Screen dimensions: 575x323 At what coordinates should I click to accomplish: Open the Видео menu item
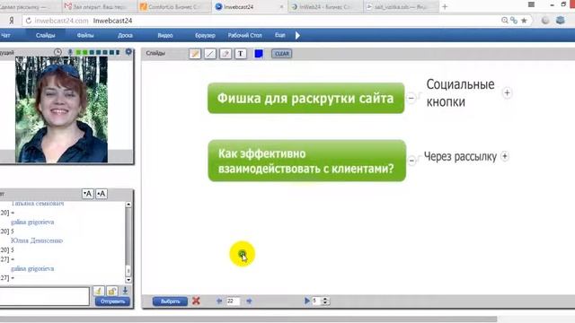click(x=165, y=36)
